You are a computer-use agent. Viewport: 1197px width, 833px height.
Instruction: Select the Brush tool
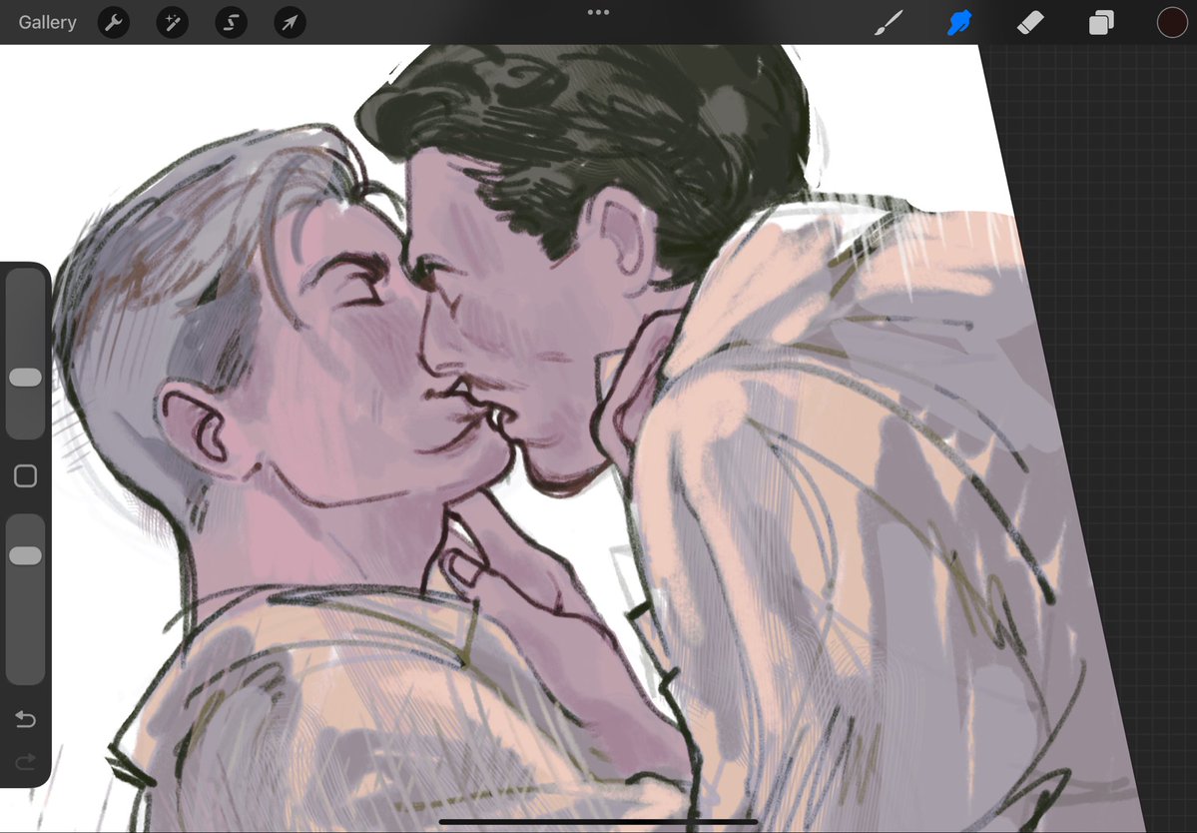tap(889, 23)
